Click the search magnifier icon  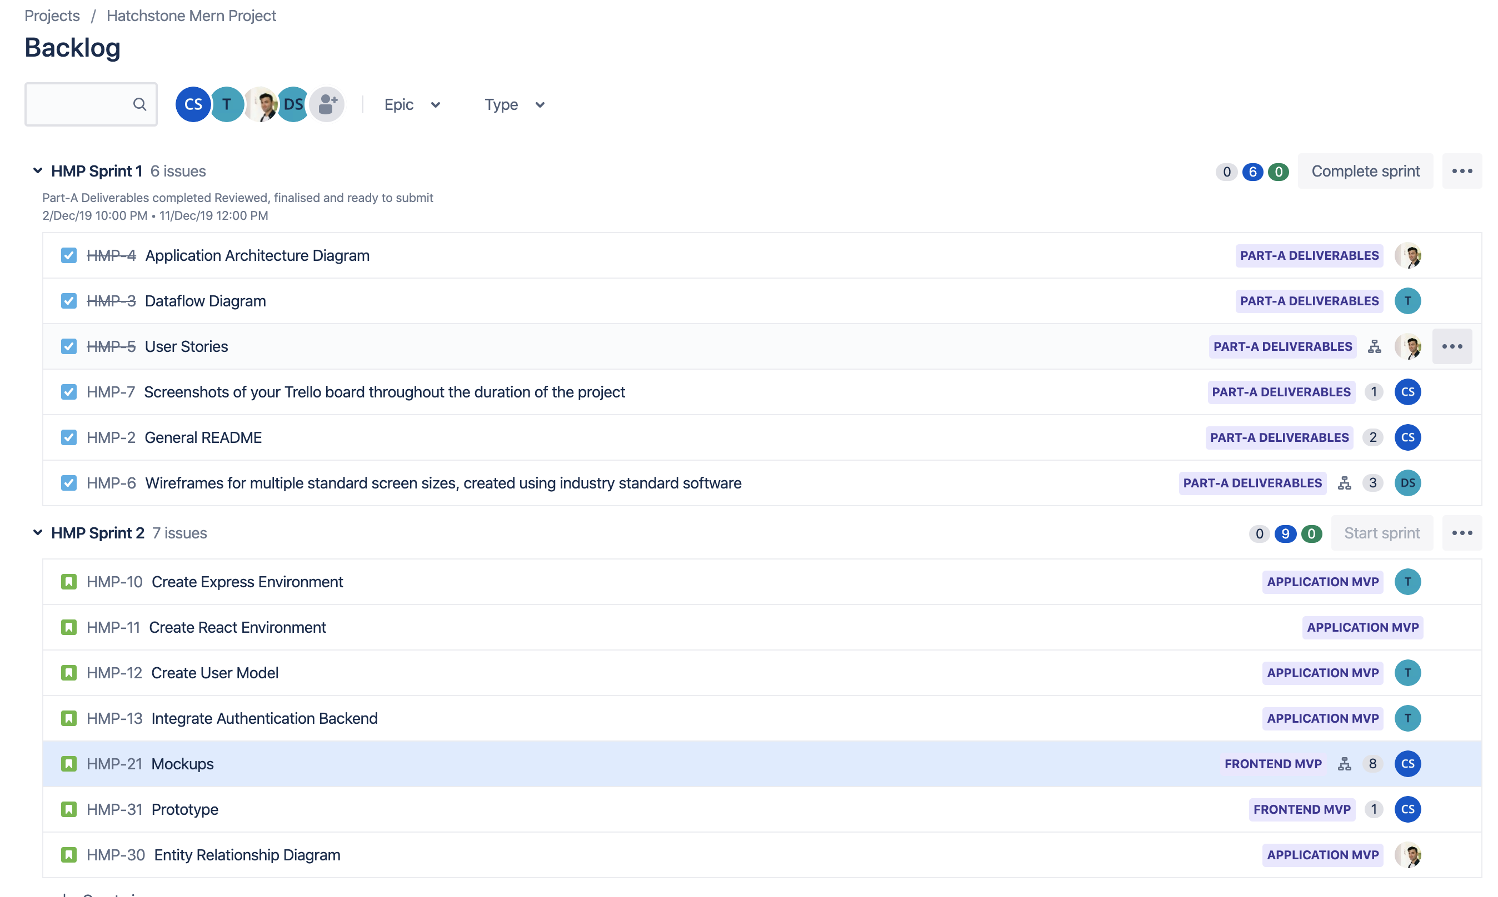pyautogui.click(x=139, y=104)
